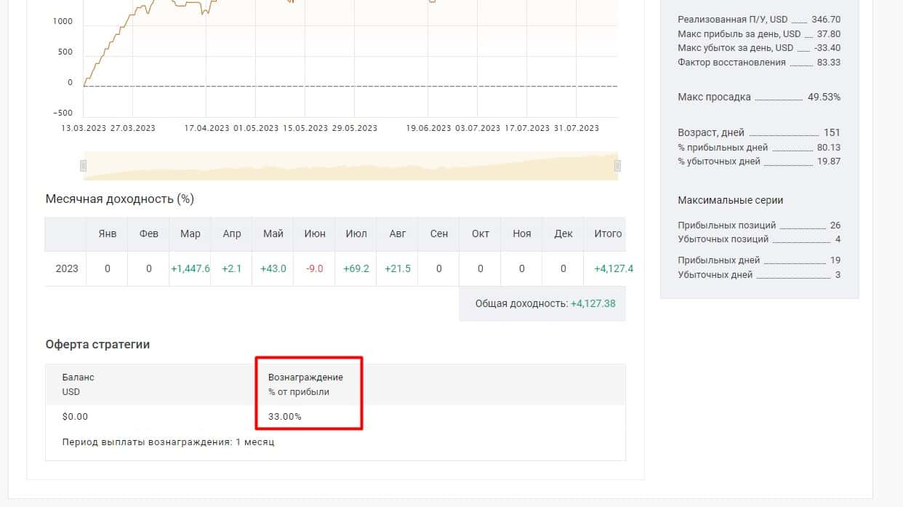Click the Фактор восстановления row
Image resolution: width=903 pixels, height=507 pixels.
coord(759,62)
